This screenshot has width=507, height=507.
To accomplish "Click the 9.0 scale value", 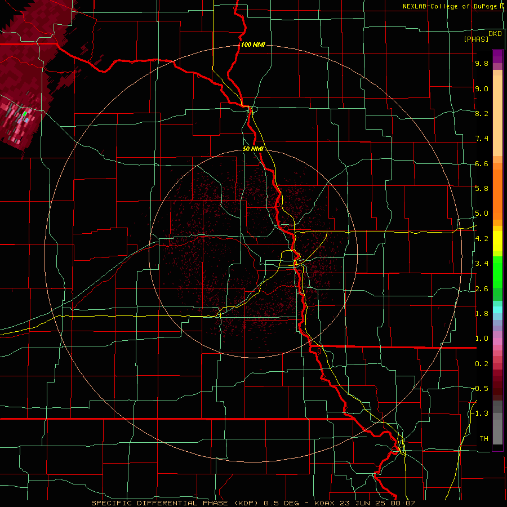I will pyautogui.click(x=482, y=88).
